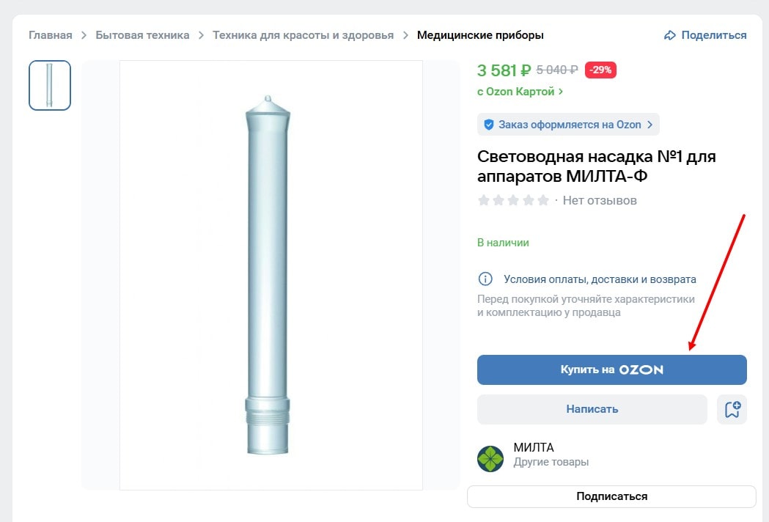This screenshot has height=522, width=769.
Task: Click the Написать message button
Action: tap(591, 409)
